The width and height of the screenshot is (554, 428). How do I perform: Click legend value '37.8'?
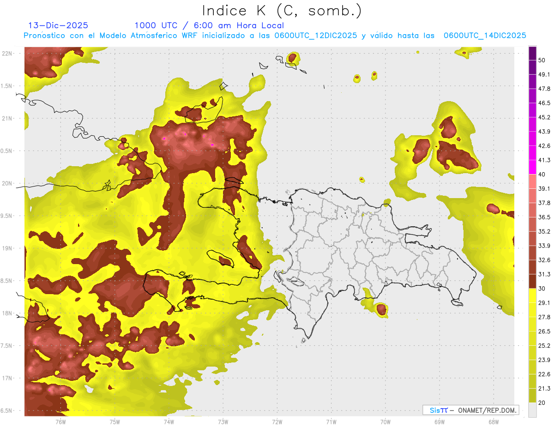pos(544,203)
